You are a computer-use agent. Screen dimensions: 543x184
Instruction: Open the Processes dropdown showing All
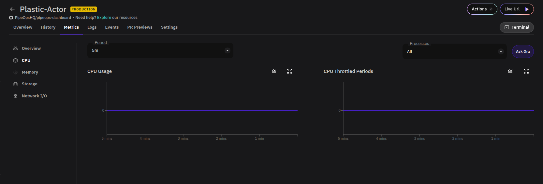click(455, 51)
